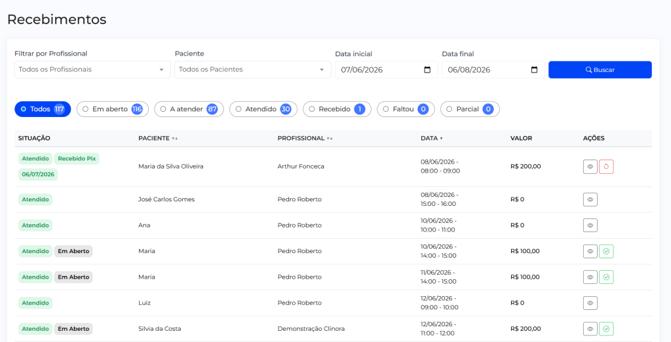View details of Maria da Silva Oliveira's payment
Screen dimensions: 671x342
(x=590, y=167)
